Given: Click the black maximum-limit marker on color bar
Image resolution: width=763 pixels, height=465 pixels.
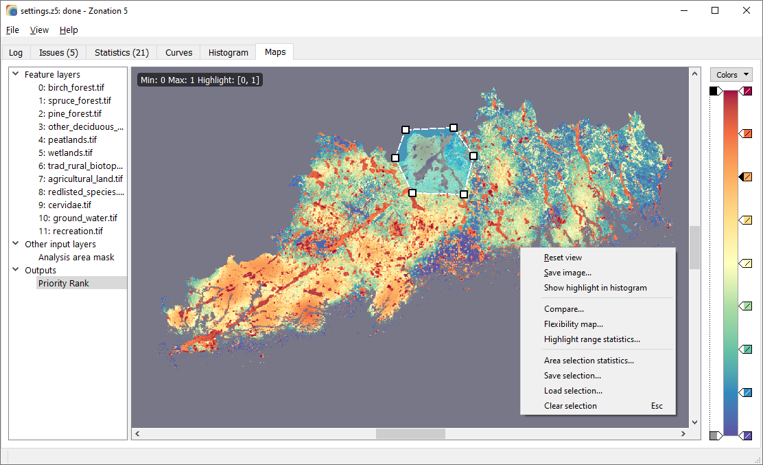Looking at the screenshot, I should [716, 91].
